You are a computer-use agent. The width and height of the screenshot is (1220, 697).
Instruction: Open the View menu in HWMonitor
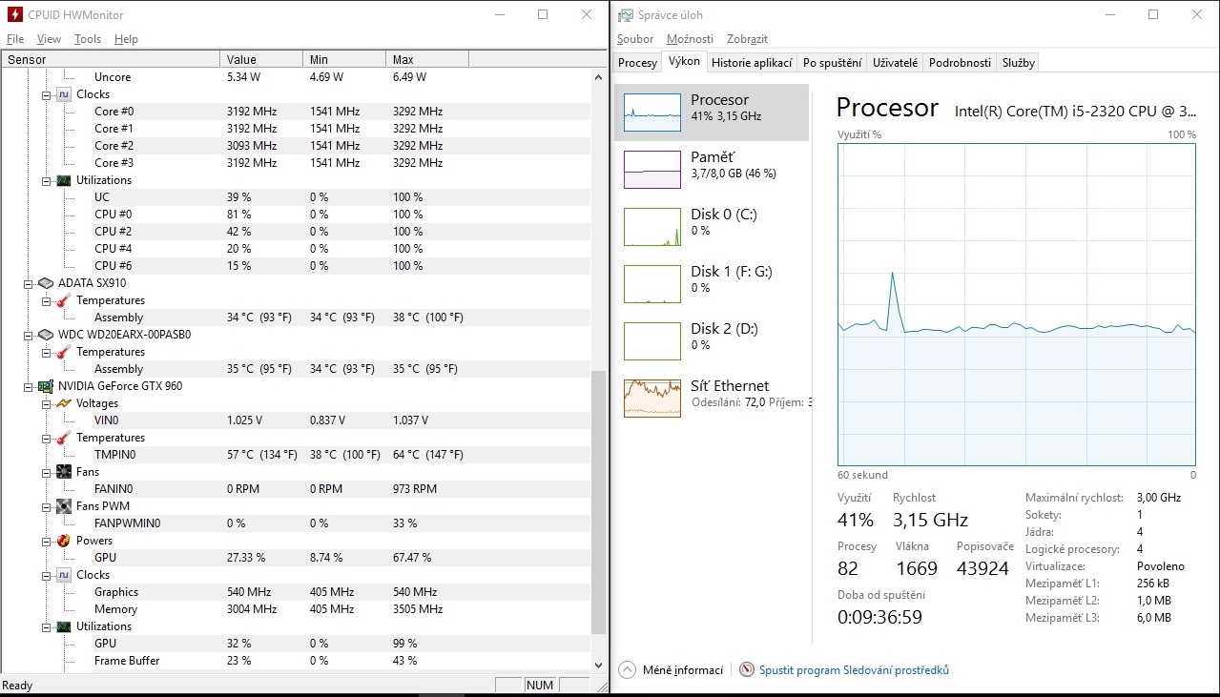49,39
